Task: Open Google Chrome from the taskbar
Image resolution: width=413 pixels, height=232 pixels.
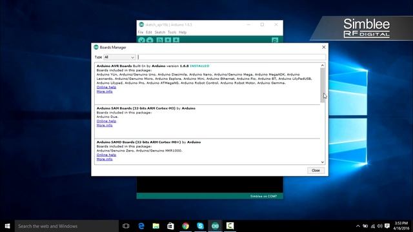Action: (185, 226)
